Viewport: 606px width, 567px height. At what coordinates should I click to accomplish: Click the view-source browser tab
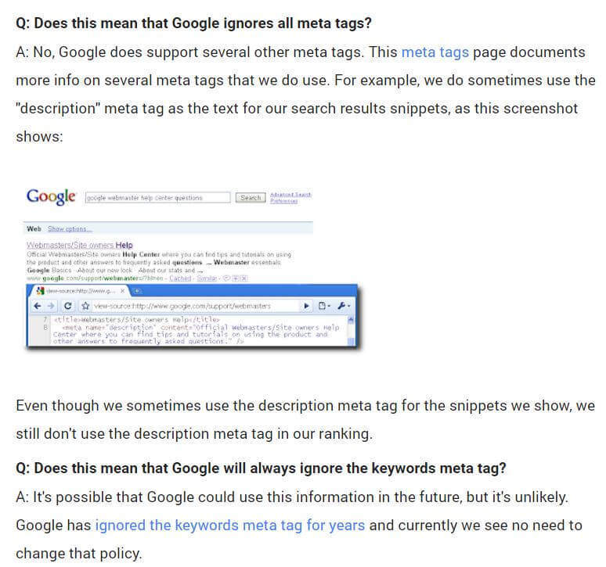pyautogui.click(x=80, y=291)
